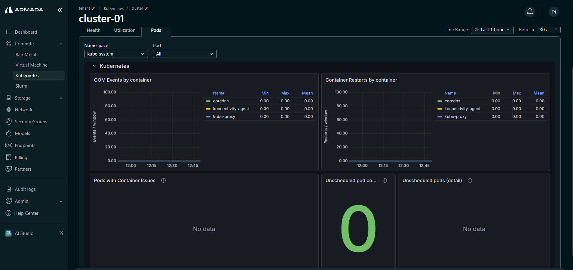Open the notifications bell

(x=530, y=12)
